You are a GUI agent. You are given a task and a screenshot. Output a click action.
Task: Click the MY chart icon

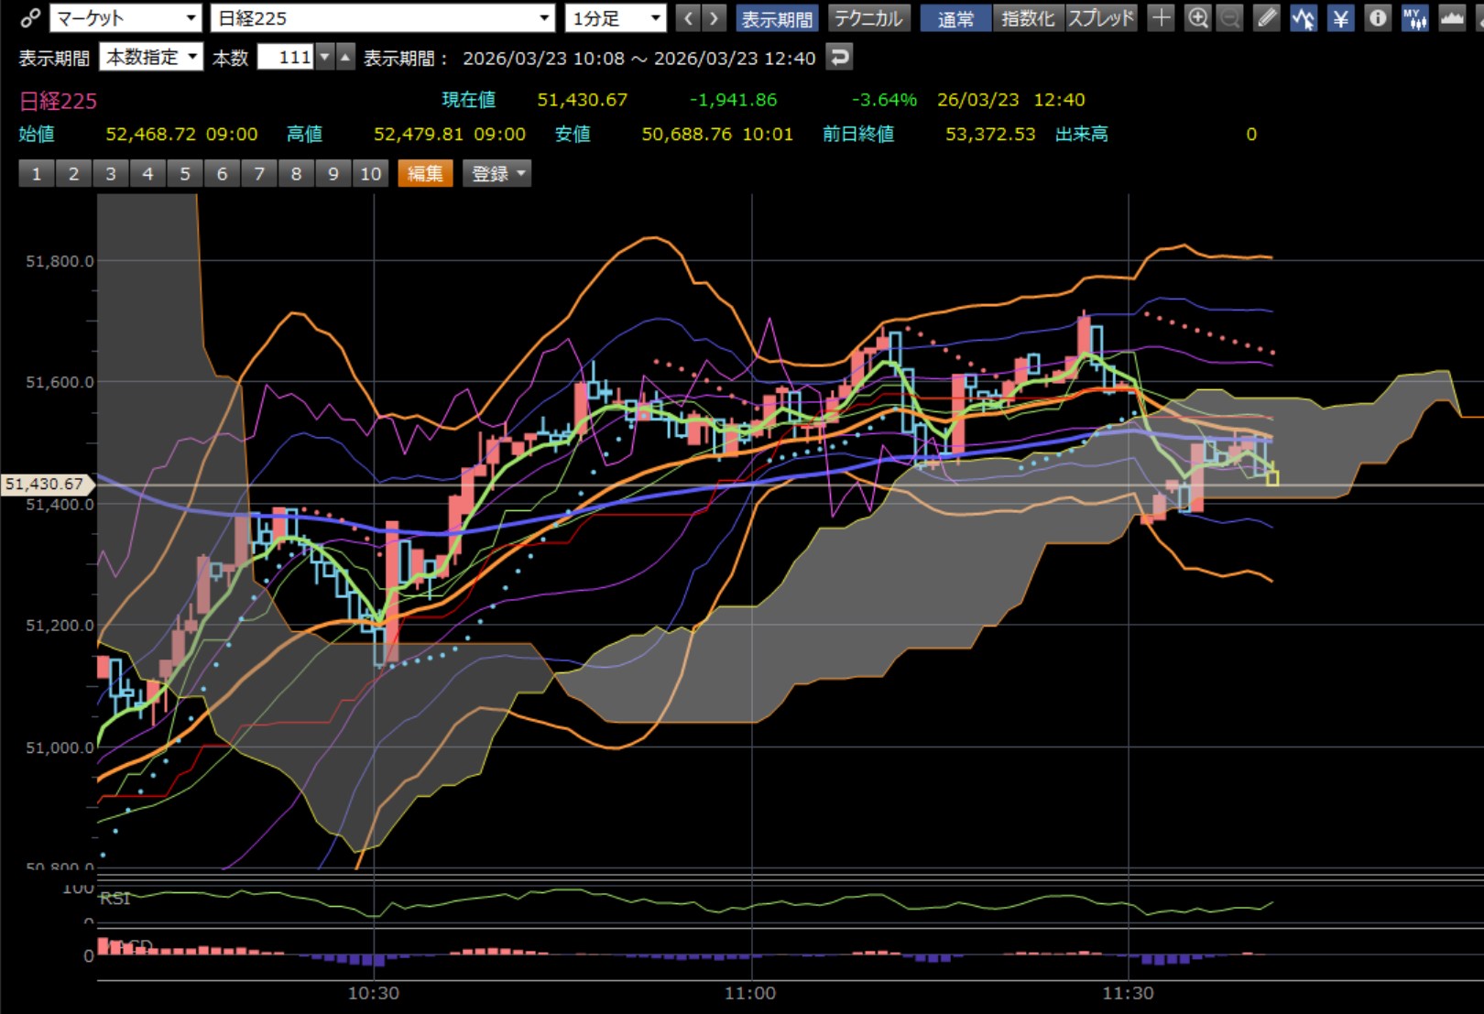coord(1414,18)
